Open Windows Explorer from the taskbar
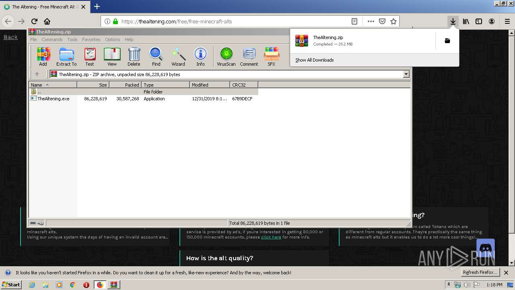515x290 pixels. [45, 284]
